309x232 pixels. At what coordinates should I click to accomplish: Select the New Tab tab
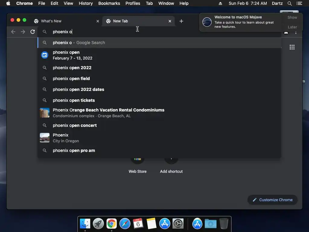point(138,21)
